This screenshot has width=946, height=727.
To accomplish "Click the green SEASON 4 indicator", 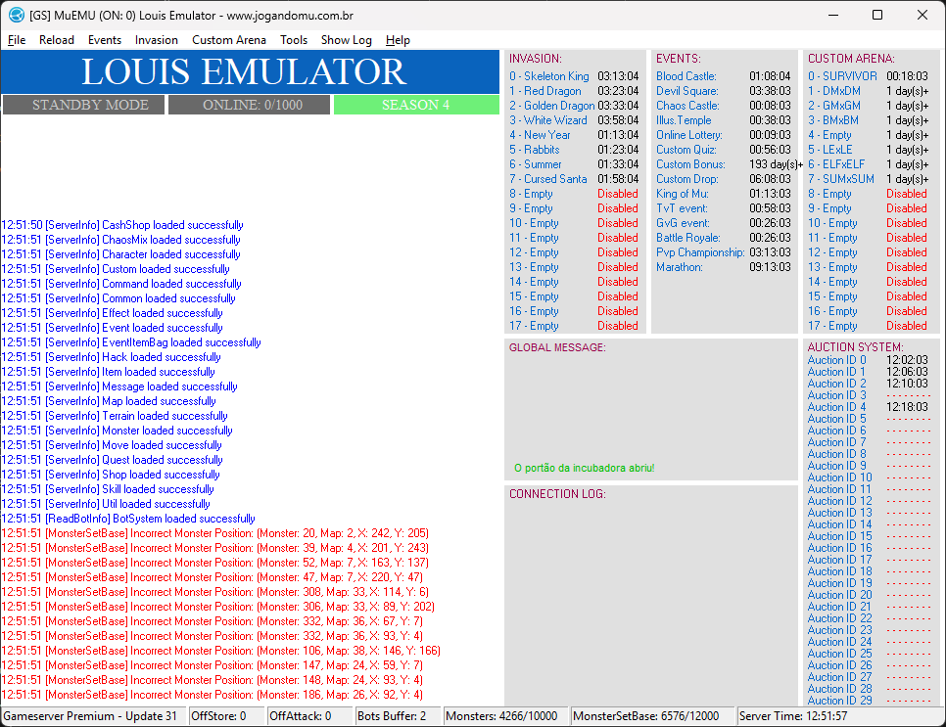I will pos(416,105).
